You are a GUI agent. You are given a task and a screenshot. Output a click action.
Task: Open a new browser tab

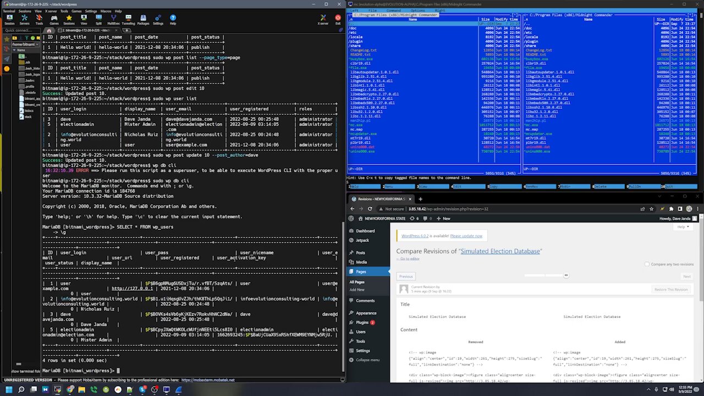pyautogui.click(x=420, y=199)
